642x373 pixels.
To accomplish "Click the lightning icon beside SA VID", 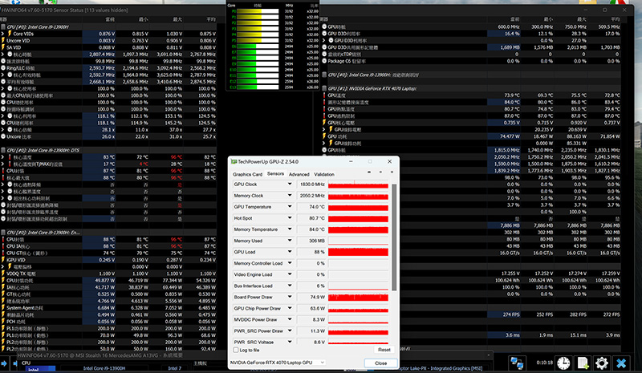I will point(3,47).
